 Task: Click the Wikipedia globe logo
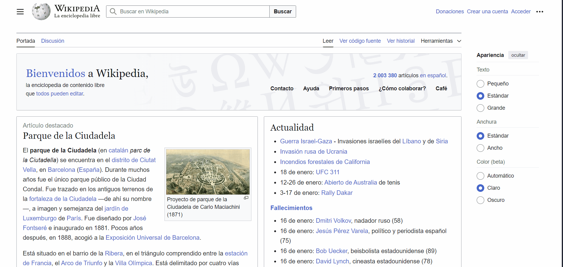click(x=41, y=12)
